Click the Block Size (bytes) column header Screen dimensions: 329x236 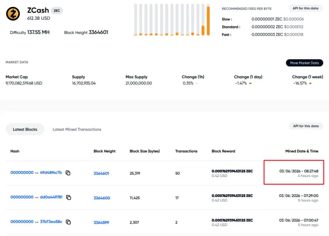[x=144, y=151]
